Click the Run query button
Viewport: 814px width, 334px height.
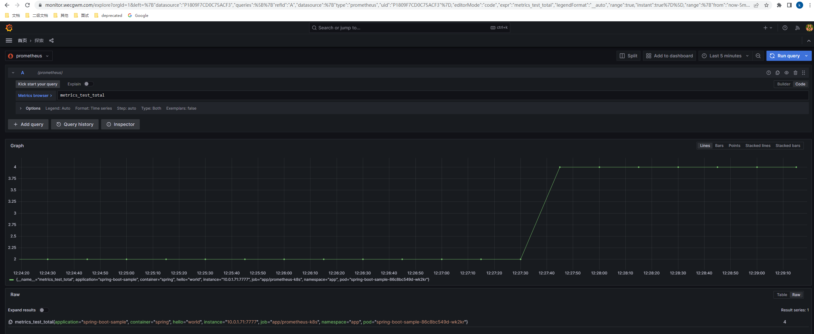(x=785, y=56)
